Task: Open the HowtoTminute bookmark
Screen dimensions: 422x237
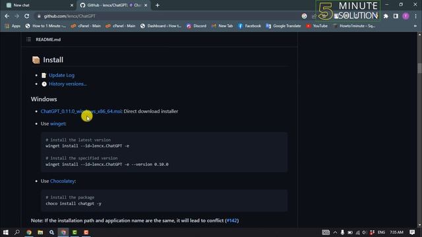Action: [x=354, y=26]
